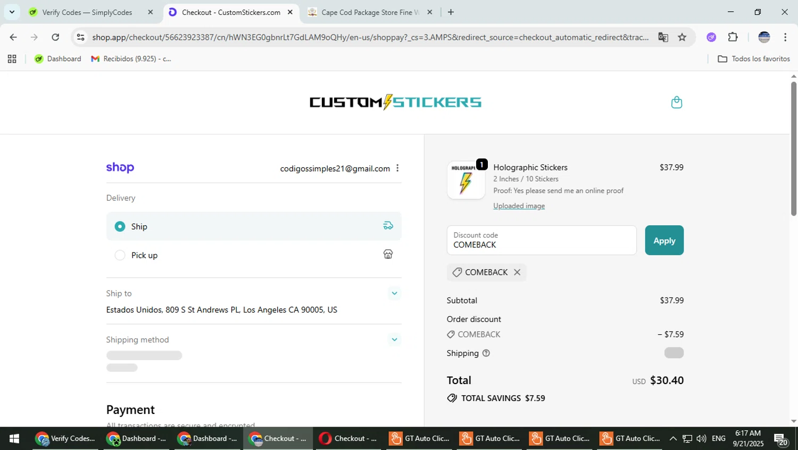
Task: Close the Cape Cod Package Store tab
Action: pyautogui.click(x=430, y=12)
